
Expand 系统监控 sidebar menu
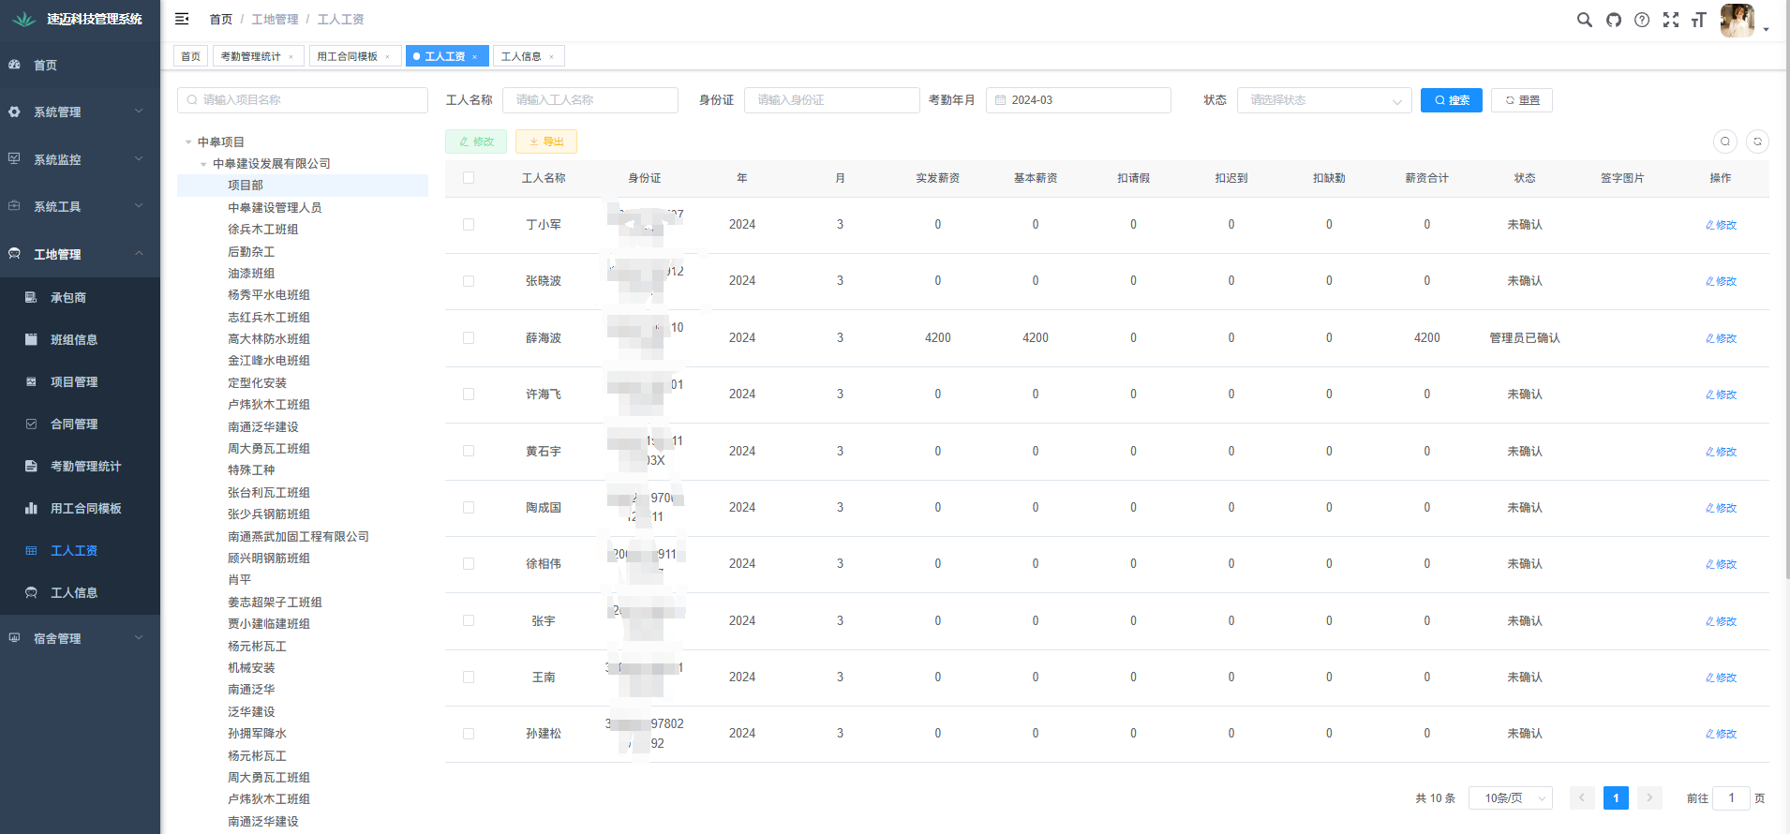[x=80, y=159]
